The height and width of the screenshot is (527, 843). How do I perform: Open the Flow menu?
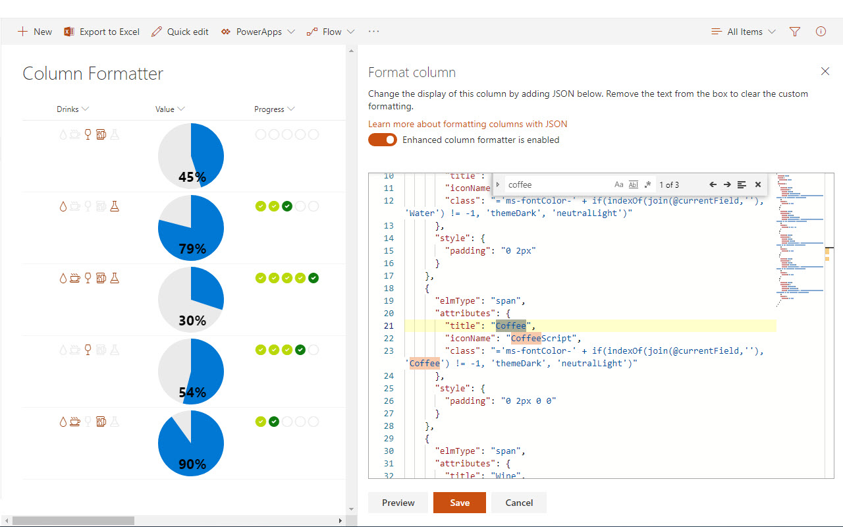pyautogui.click(x=331, y=32)
